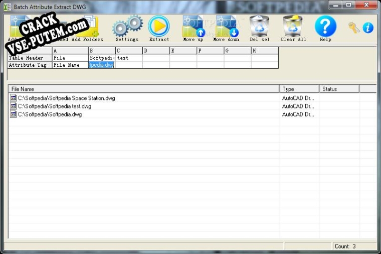Open the Help question mark icon
This screenshot has width=381, height=254.
click(x=325, y=28)
